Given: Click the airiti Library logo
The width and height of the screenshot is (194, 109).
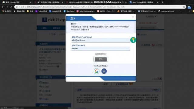Looking at the screenshot, I should coord(54,20).
